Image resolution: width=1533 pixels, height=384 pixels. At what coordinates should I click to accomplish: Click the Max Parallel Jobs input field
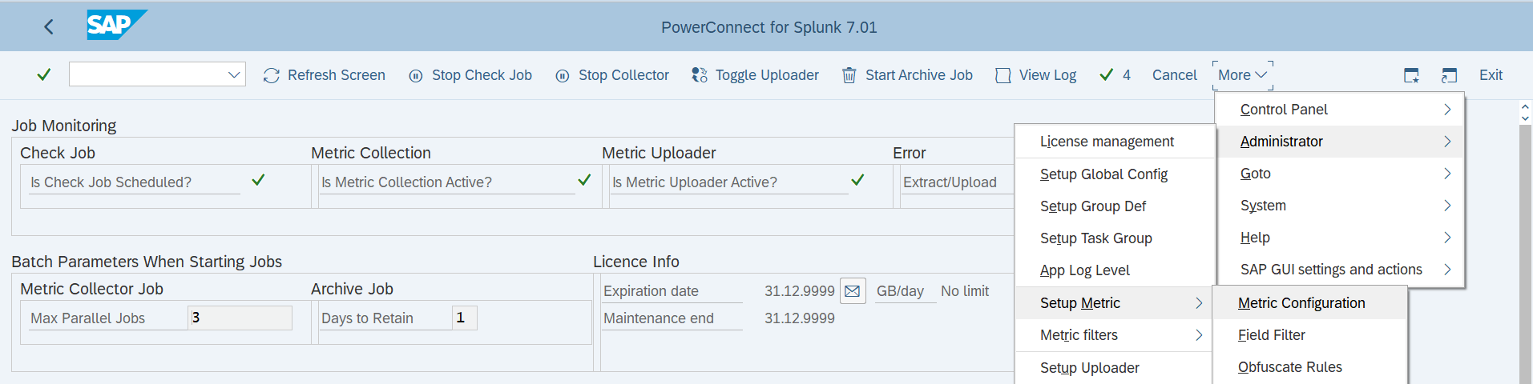(240, 318)
